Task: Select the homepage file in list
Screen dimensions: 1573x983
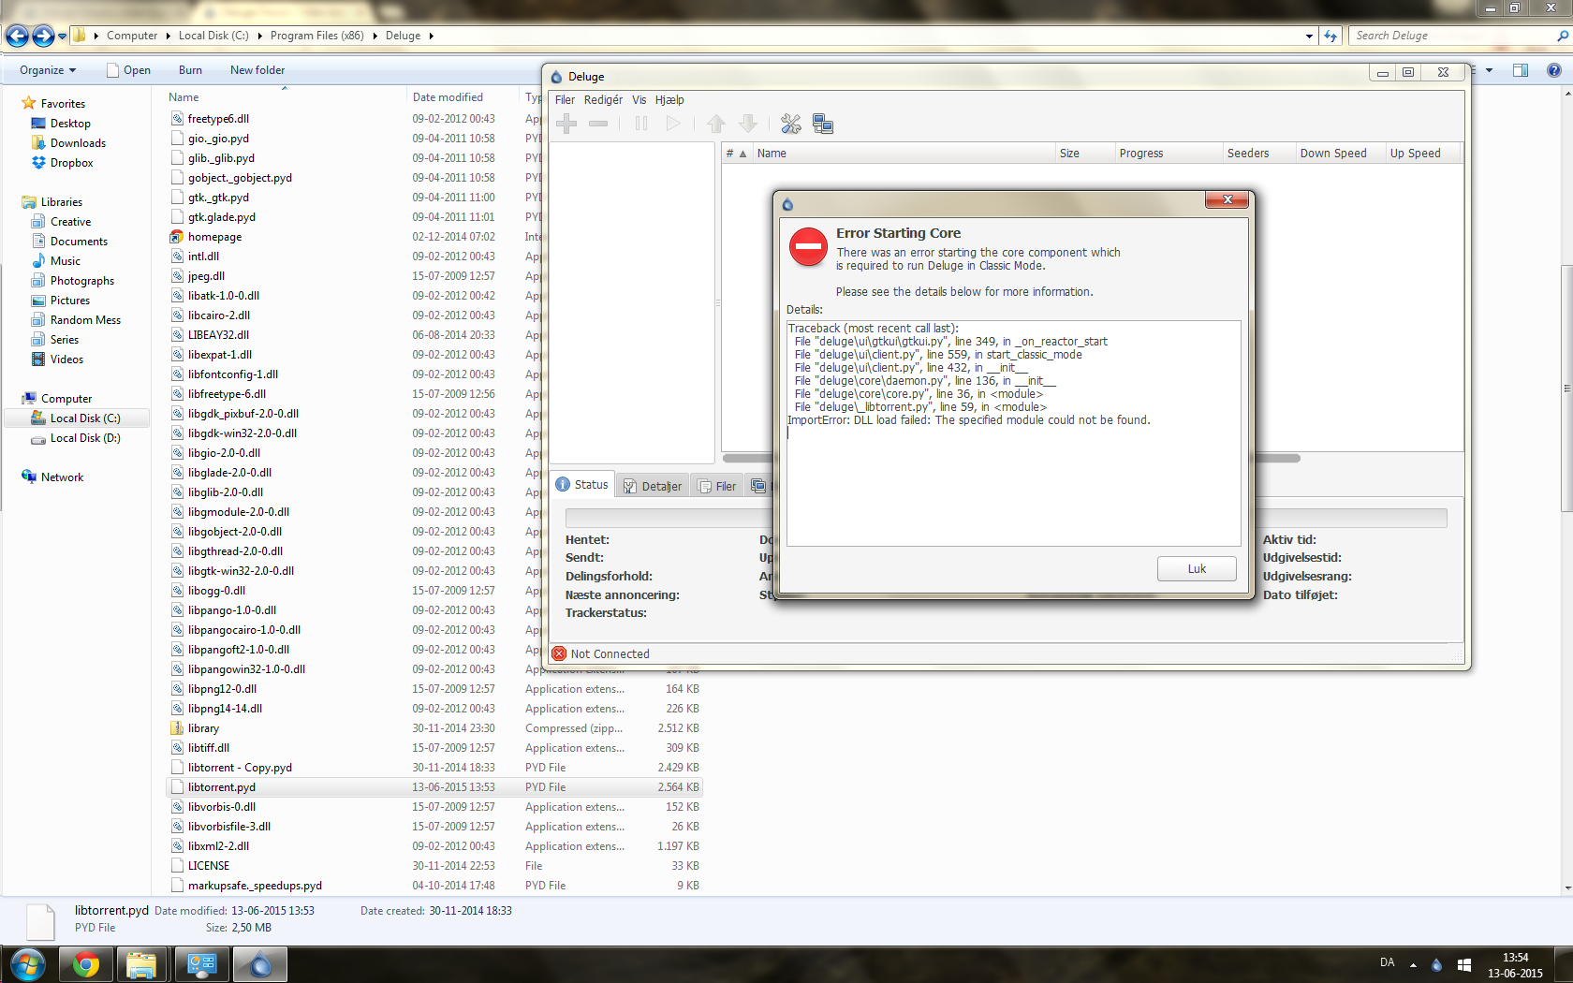Action: pos(214,237)
